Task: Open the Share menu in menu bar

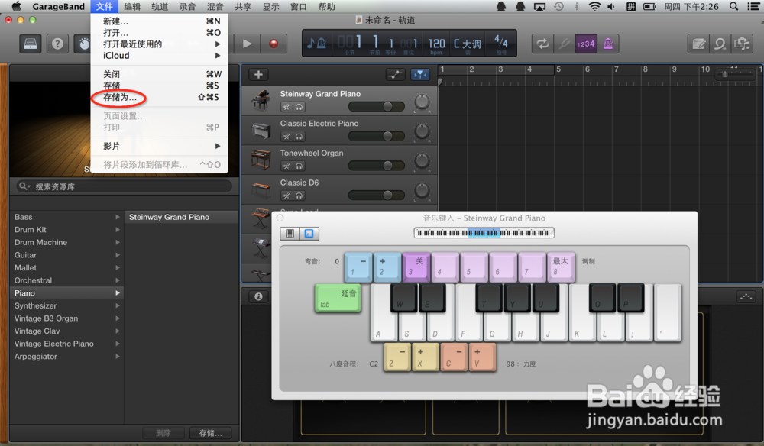Action: pyautogui.click(x=243, y=6)
